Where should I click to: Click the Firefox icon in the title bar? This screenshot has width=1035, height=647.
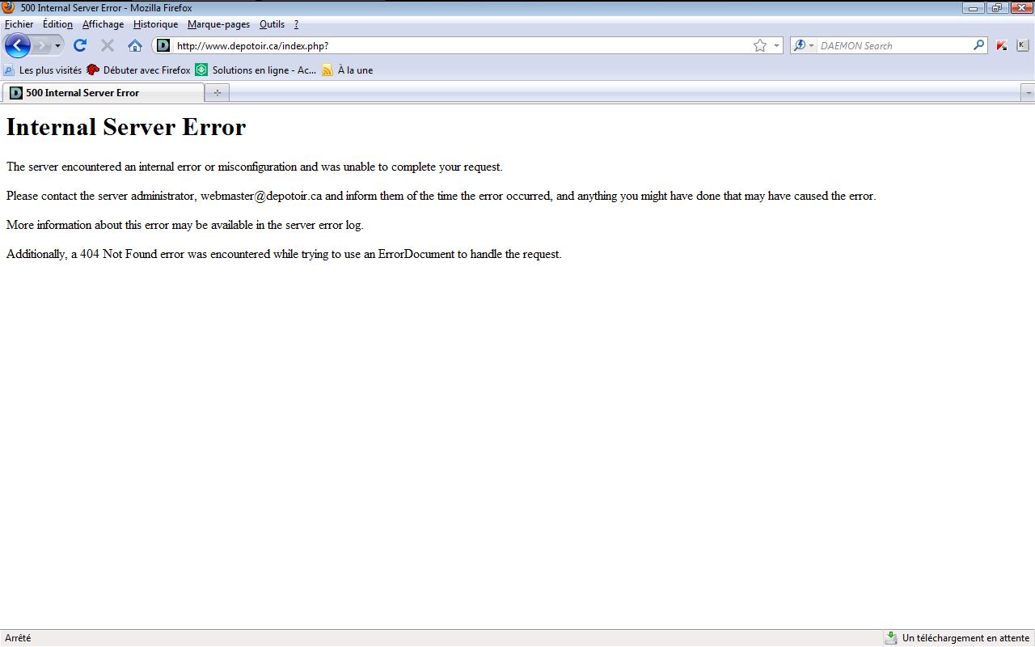(x=9, y=8)
